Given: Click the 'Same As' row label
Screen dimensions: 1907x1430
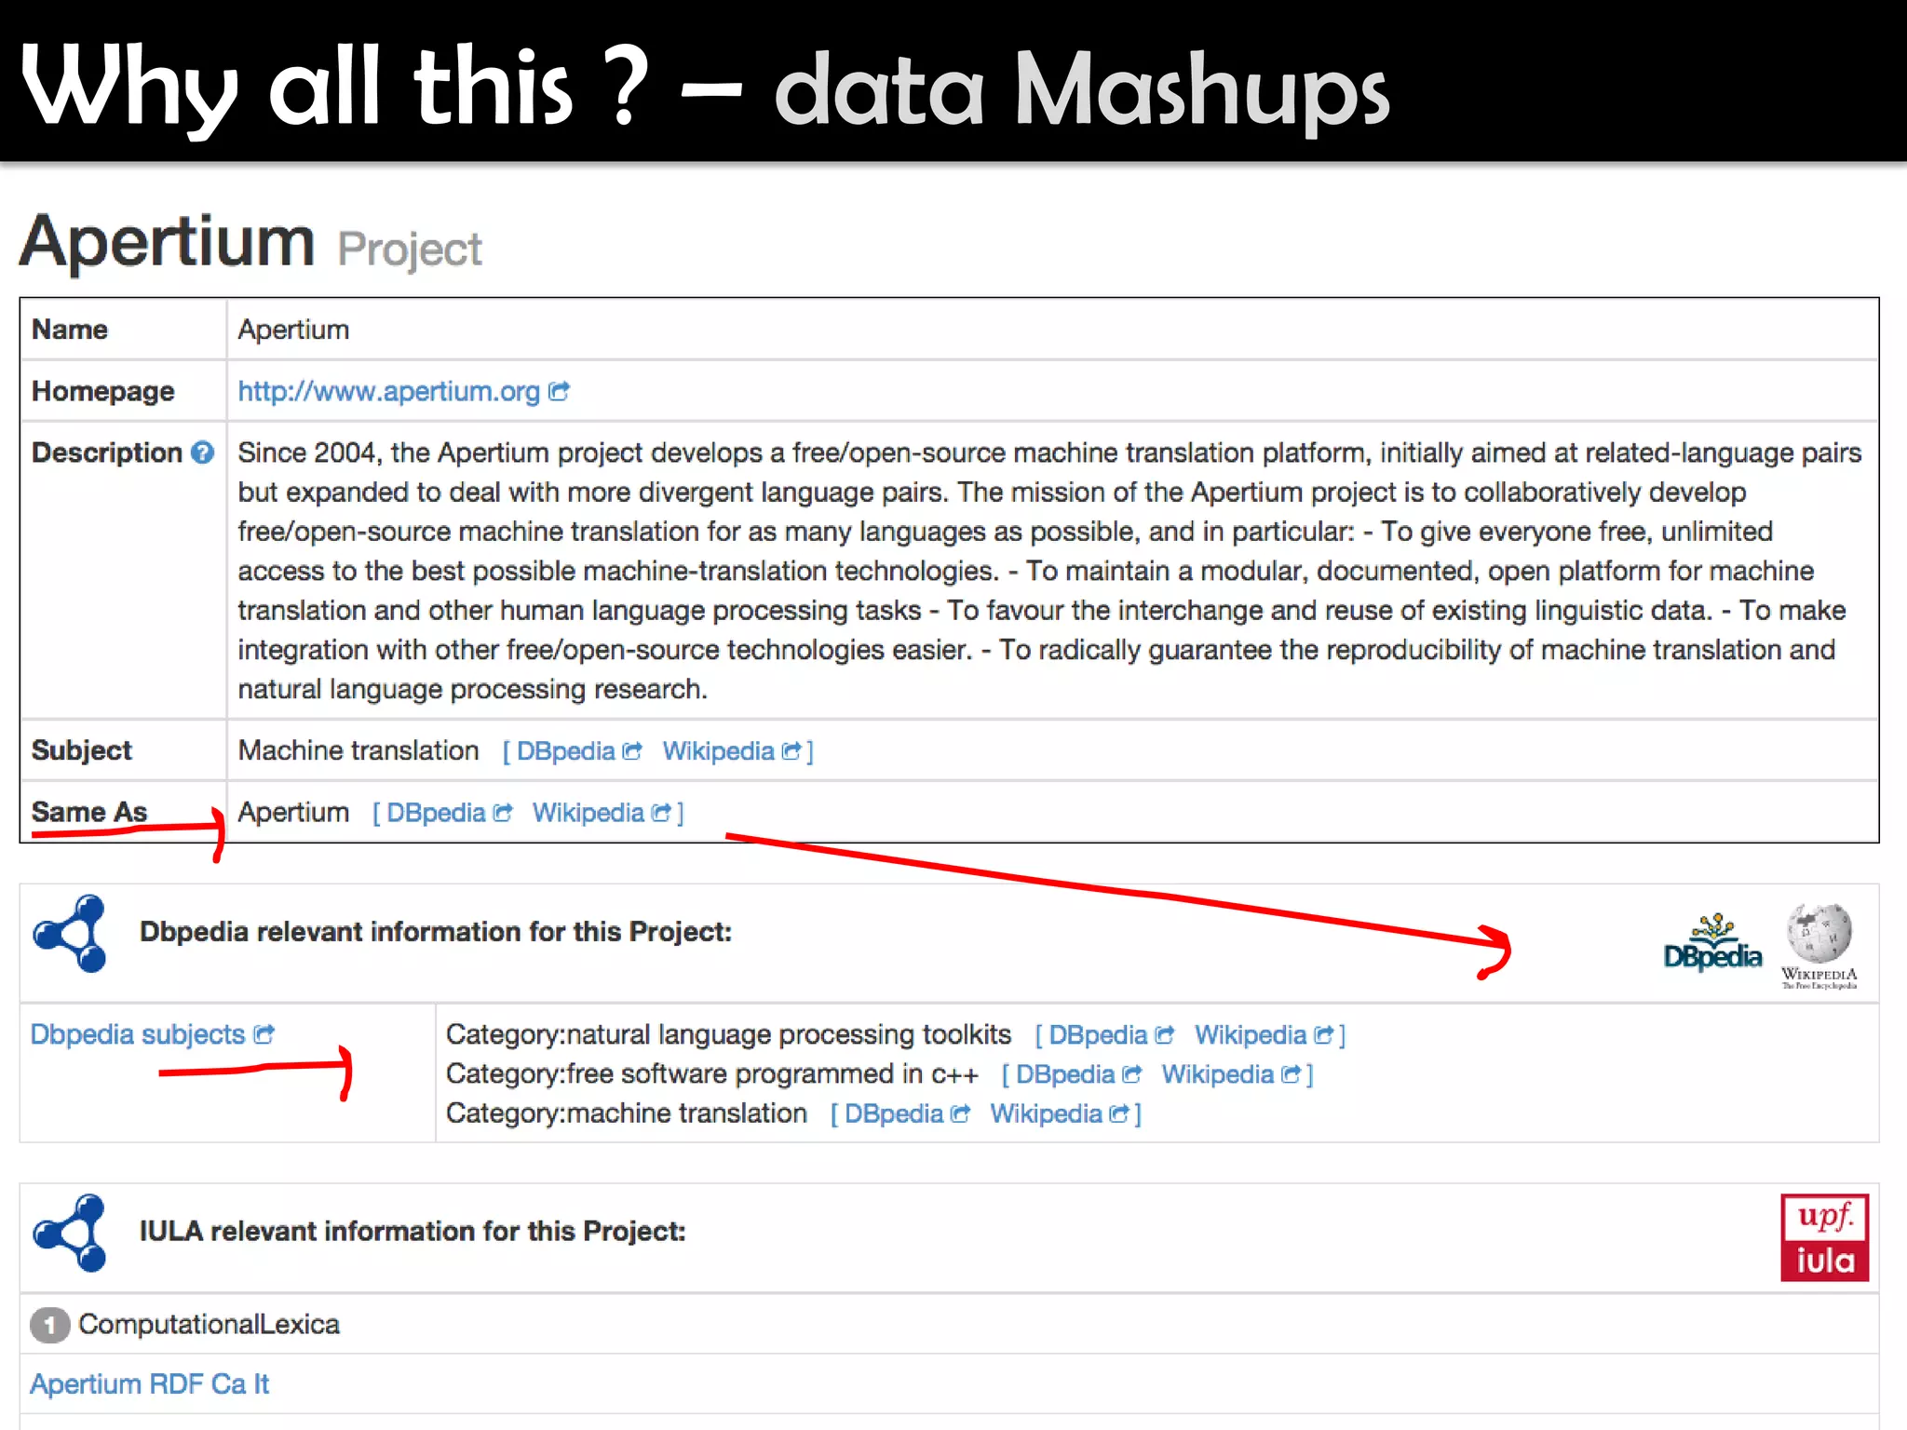Looking at the screenshot, I should 89,812.
